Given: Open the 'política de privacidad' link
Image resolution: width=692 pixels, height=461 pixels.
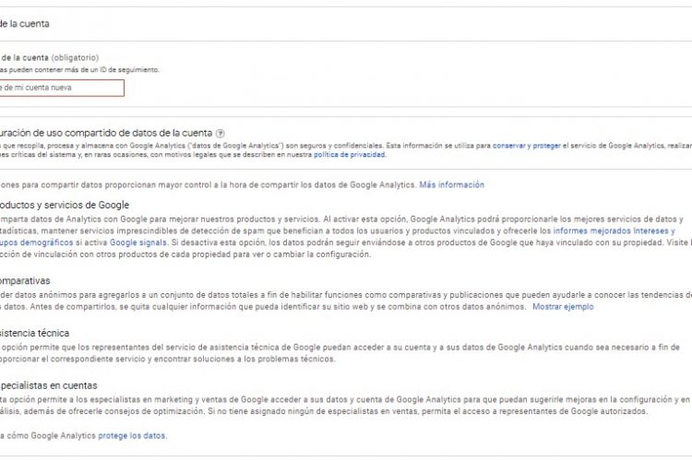Looking at the screenshot, I should pyautogui.click(x=350, y=155).
